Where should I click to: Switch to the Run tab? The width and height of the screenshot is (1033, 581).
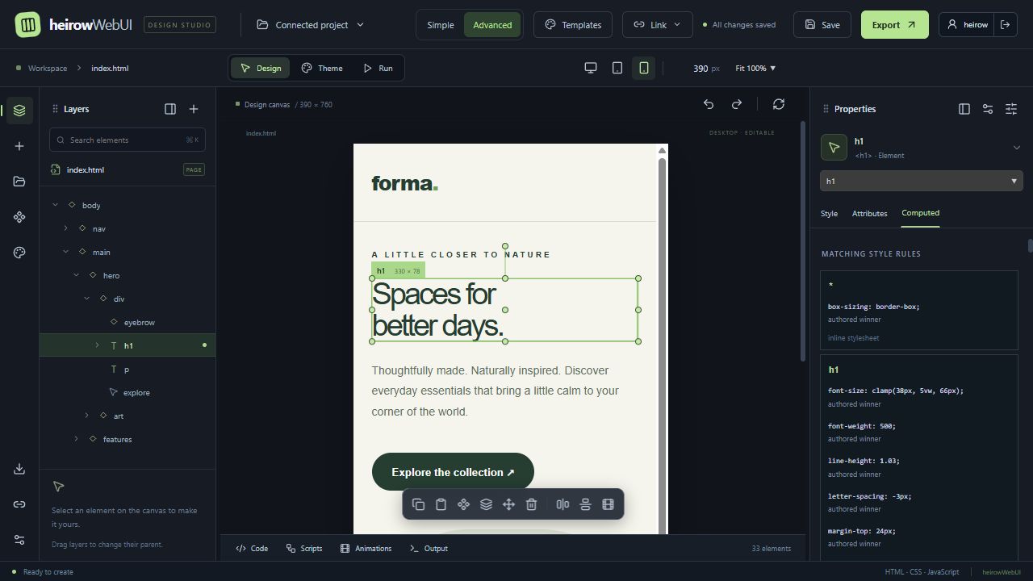pyautogui.click(x=378, y=68)
